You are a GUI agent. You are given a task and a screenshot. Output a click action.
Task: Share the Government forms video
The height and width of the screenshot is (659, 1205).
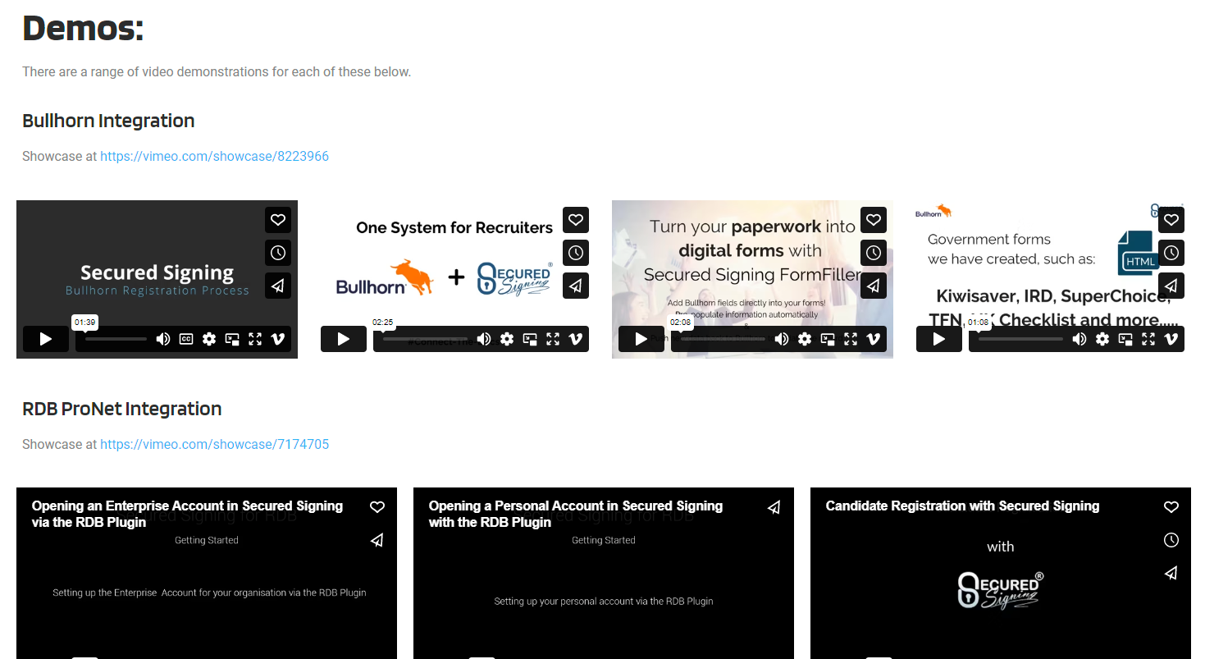(x=1171, y=286)
